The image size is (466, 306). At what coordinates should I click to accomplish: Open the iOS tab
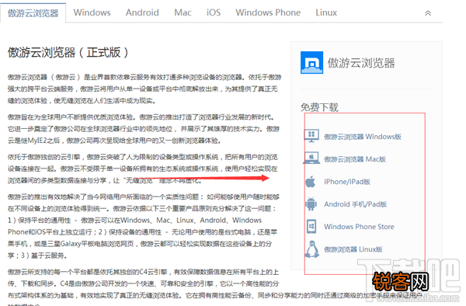214,12
